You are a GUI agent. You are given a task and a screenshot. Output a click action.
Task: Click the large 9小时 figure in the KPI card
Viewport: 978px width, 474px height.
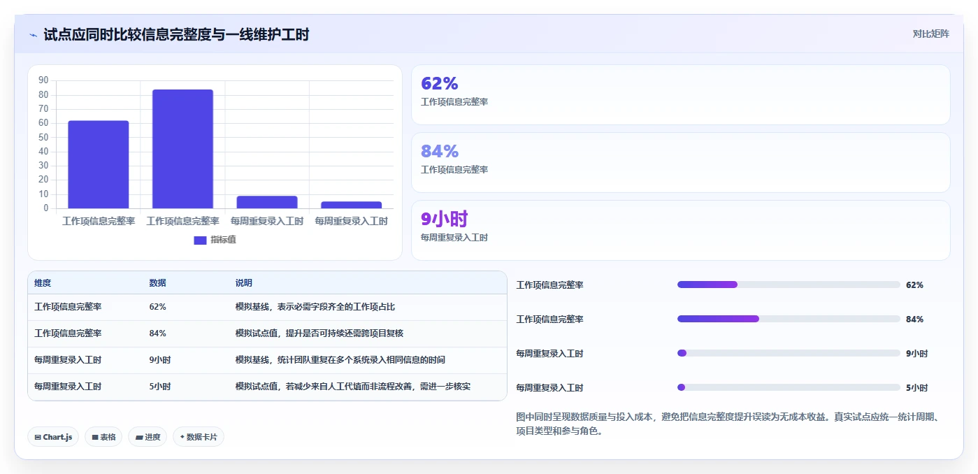pos(444,219)
